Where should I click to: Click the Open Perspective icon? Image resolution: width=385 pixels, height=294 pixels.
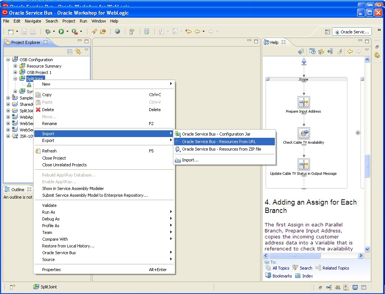coord(327,32)
